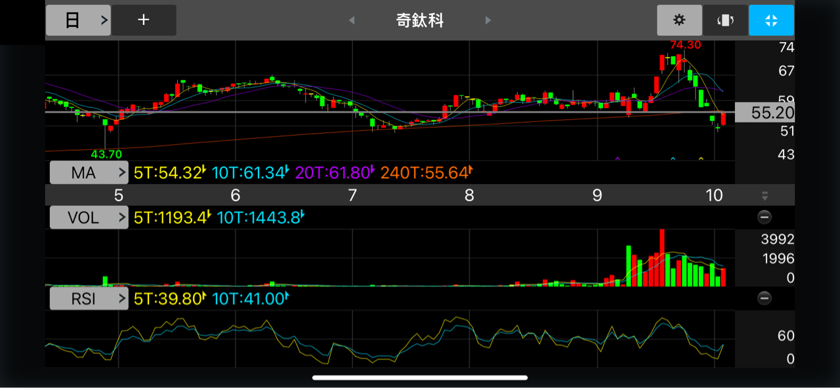Select month 6 on the date axis
The width and height of the screenshot is (840, 388).
pos(235,195)
